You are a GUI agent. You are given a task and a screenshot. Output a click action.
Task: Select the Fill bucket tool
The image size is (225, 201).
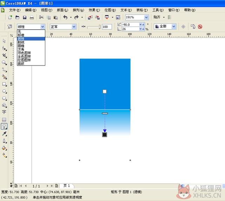pyautogui.click(x=4, y=148)
